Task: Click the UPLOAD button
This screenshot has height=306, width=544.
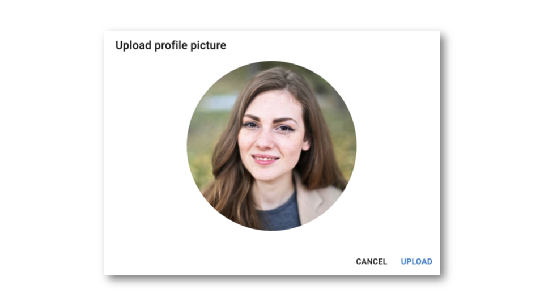Action: tap(416, 262)
